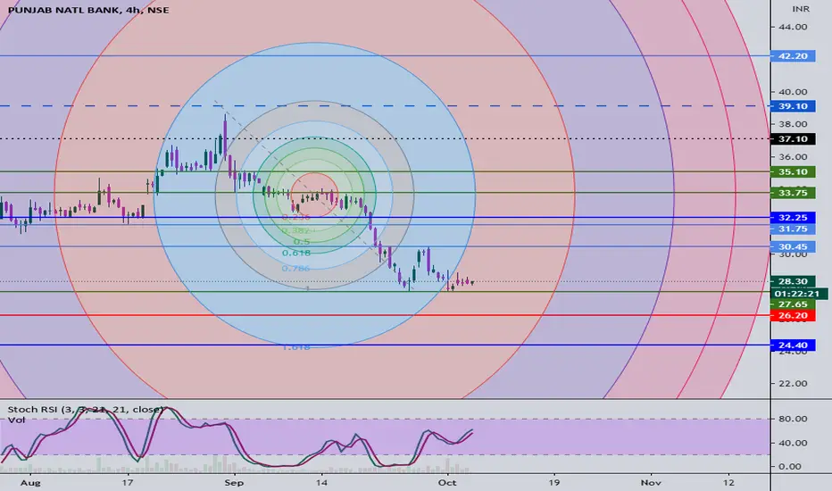Click the 1.618 Fibonacci circle label
The image size is (832, 491).
(x=295, y=347)
